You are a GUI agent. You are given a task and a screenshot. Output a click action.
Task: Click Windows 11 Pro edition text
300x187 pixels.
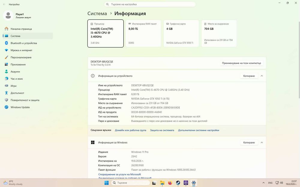(x=140, y=152)
